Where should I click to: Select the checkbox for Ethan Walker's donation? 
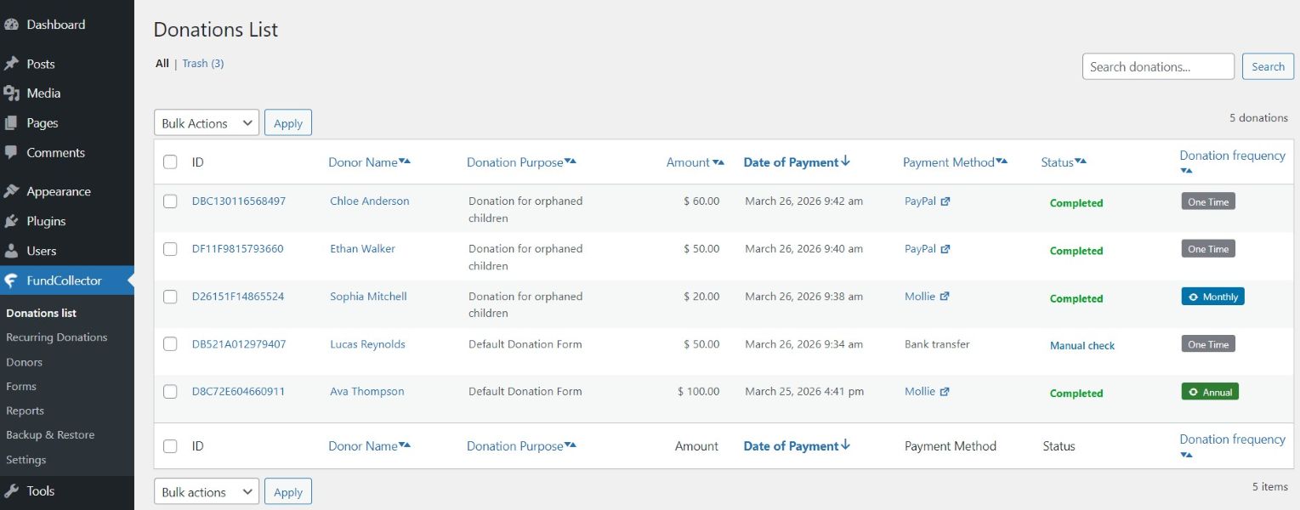click(x=170, y=248)
